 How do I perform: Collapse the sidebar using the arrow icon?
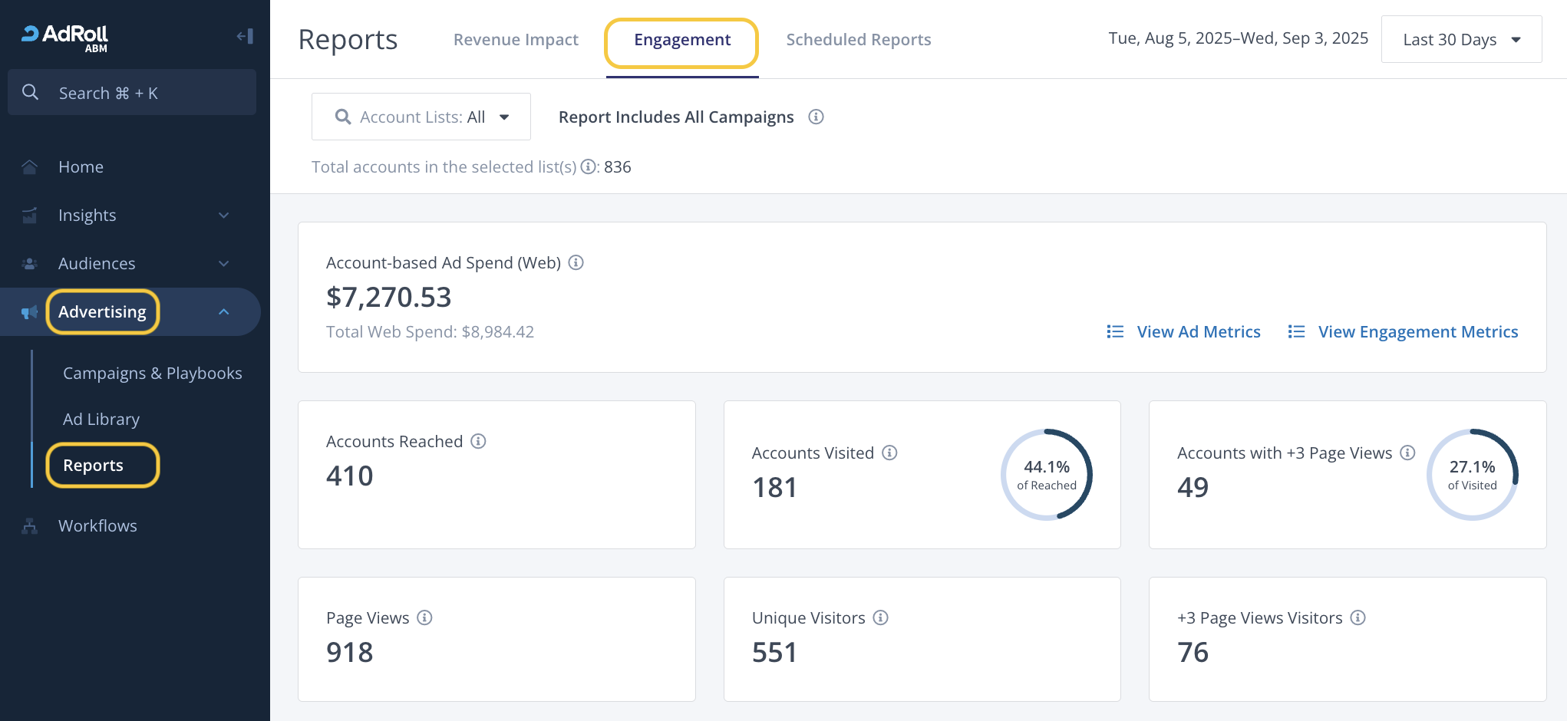pyautogui.click(x=245, y=36)
